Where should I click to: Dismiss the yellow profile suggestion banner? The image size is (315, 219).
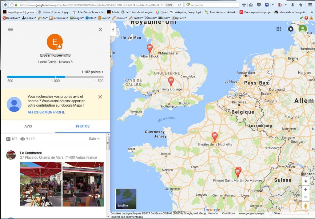point(100,97)
